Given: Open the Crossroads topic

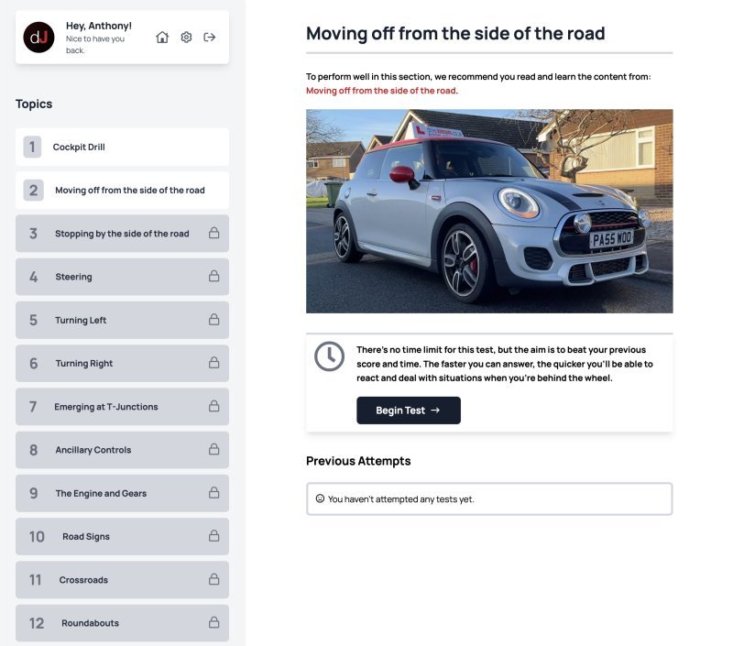Looking at the screenshot, I should click(122, 580).
